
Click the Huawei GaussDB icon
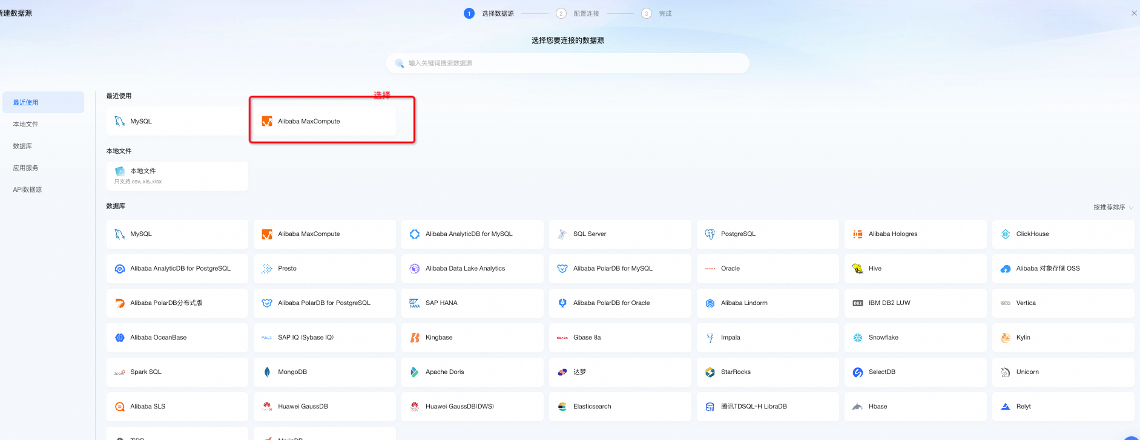point(267,407)
